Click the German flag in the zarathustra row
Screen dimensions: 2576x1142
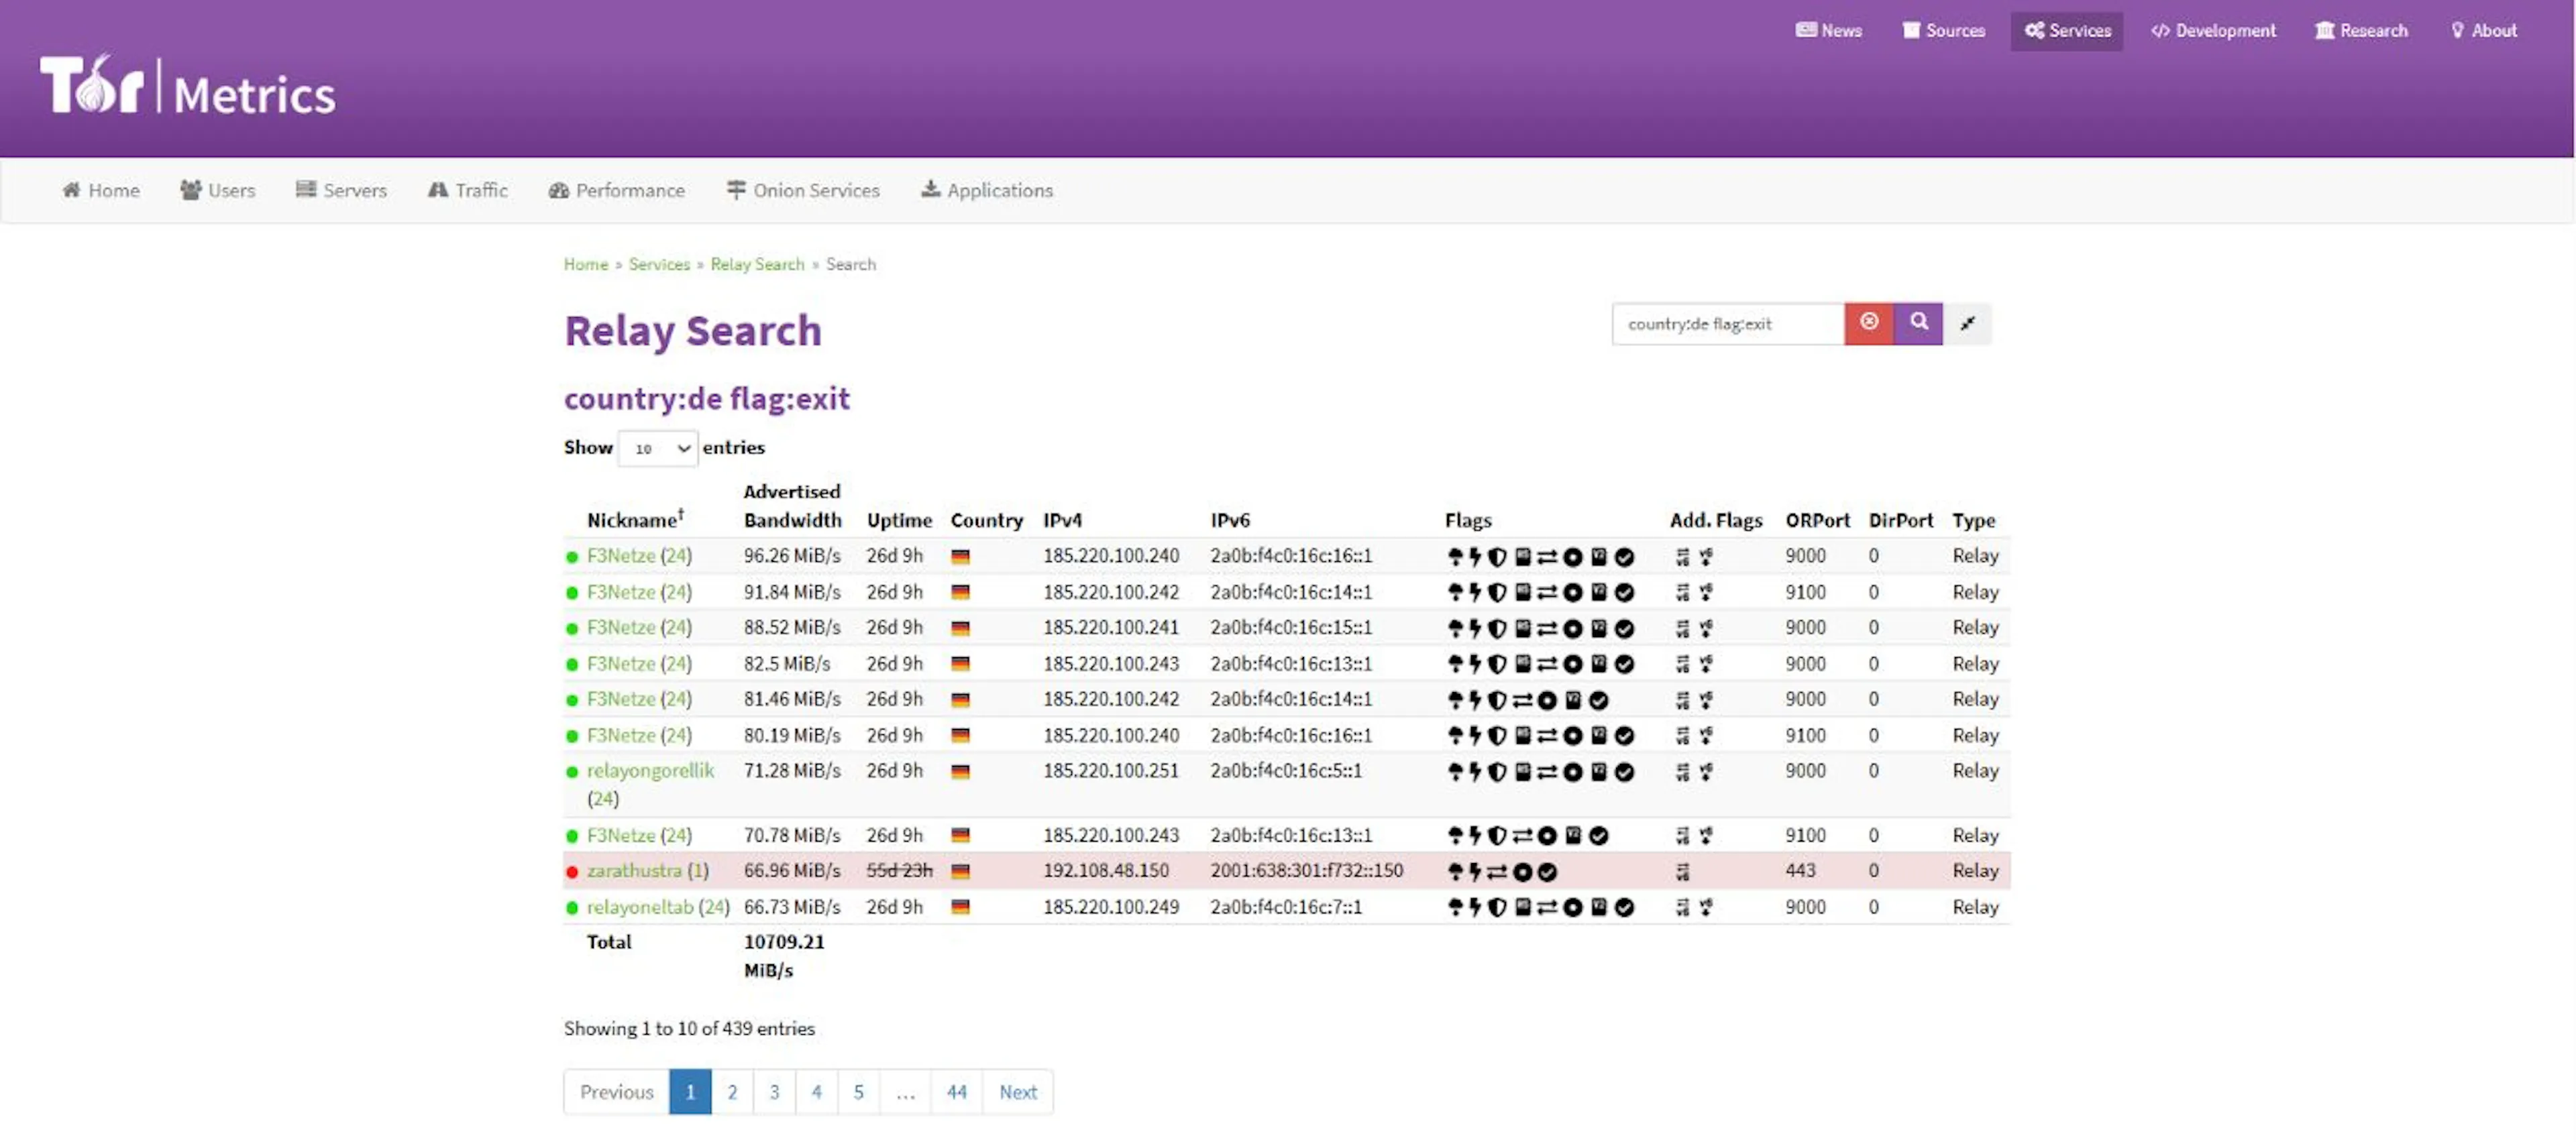pyautogui.click(x=960, y=872)
